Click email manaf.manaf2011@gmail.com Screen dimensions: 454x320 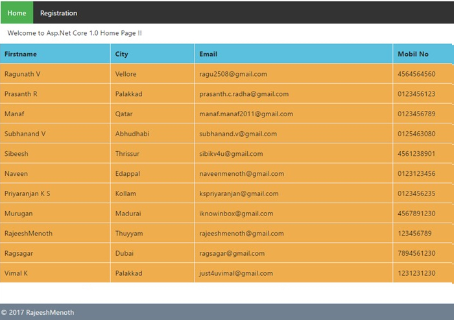246,114
